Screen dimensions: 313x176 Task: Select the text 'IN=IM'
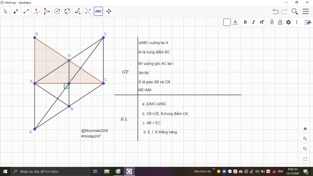click(x=144, y=73)
